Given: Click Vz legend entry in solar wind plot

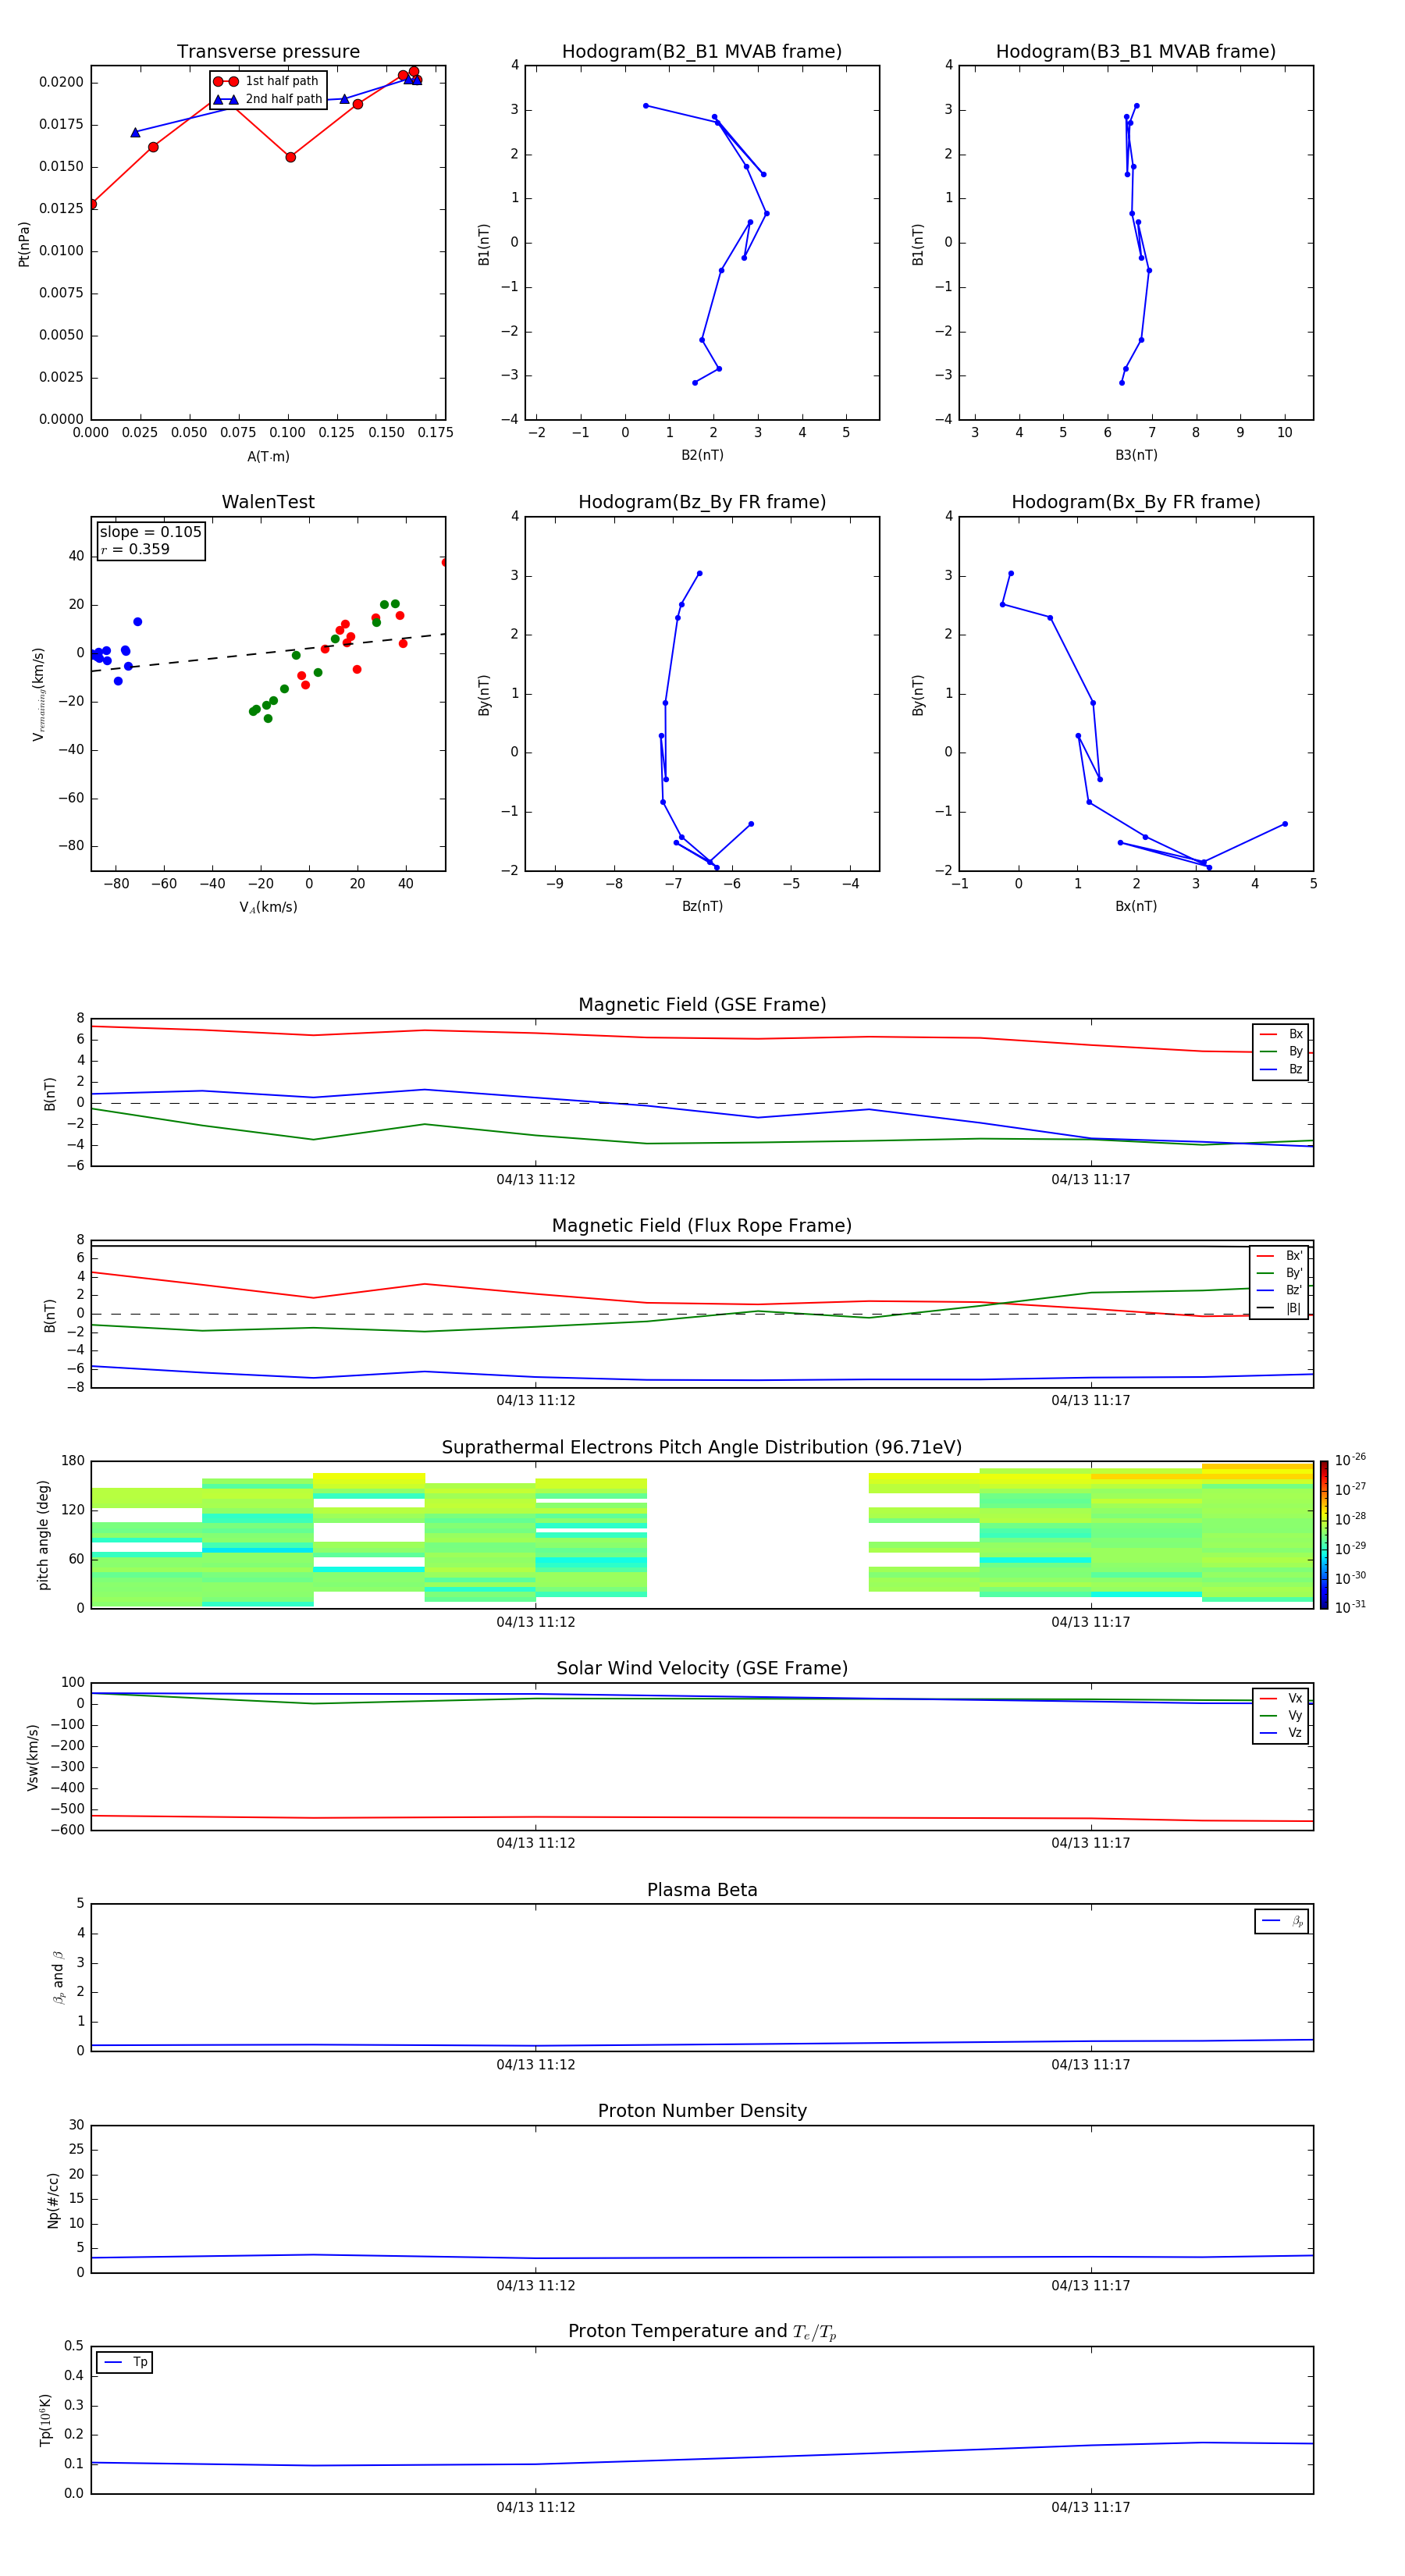Looking at the screenshot, I should 1281,1733.
